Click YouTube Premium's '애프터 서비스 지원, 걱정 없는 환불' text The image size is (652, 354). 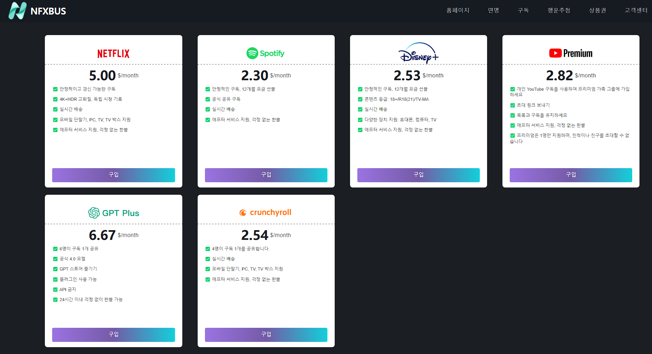551,125
